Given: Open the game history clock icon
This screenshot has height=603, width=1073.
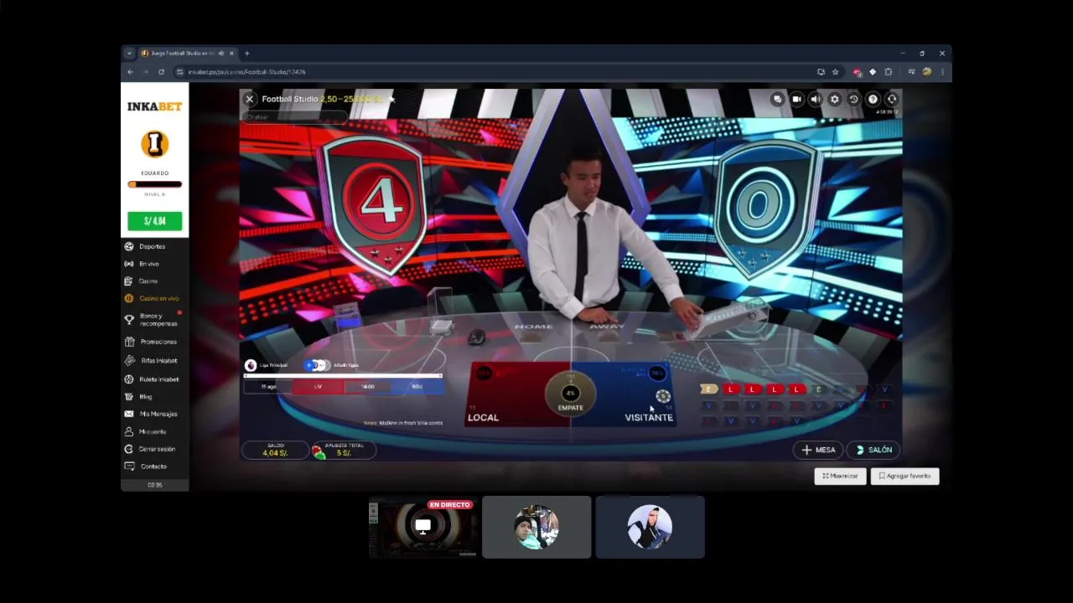Looking at the screenshot, I should pos(853,99).
